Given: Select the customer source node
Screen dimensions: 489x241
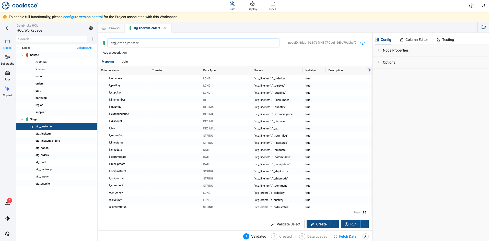Looking at the screenshot, I should point(56,62).
